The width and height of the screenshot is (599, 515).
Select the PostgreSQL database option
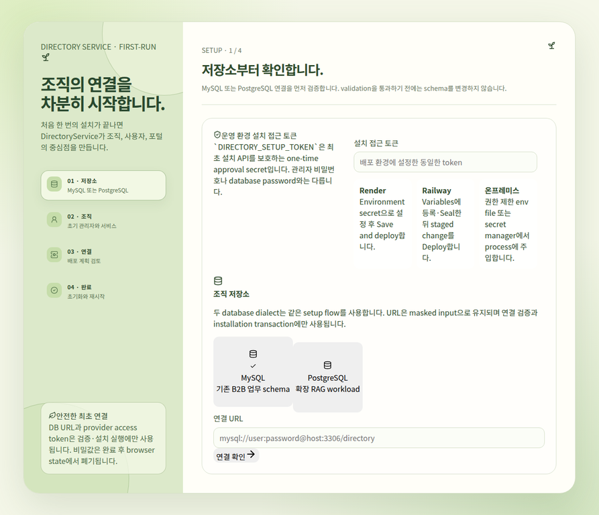click(327, 377)
